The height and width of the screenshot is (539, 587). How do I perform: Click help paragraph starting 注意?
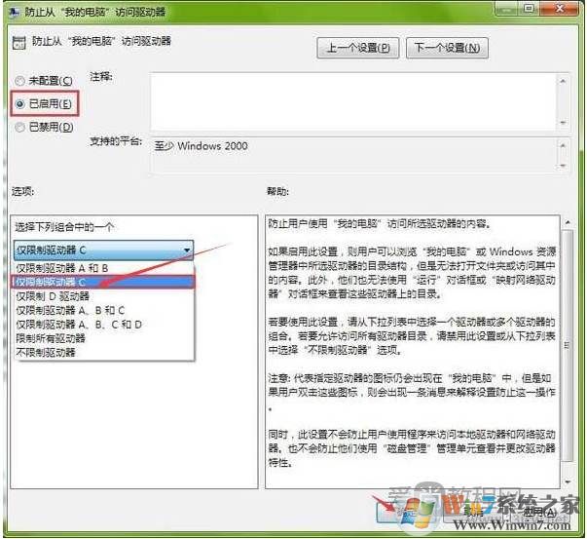412,392
